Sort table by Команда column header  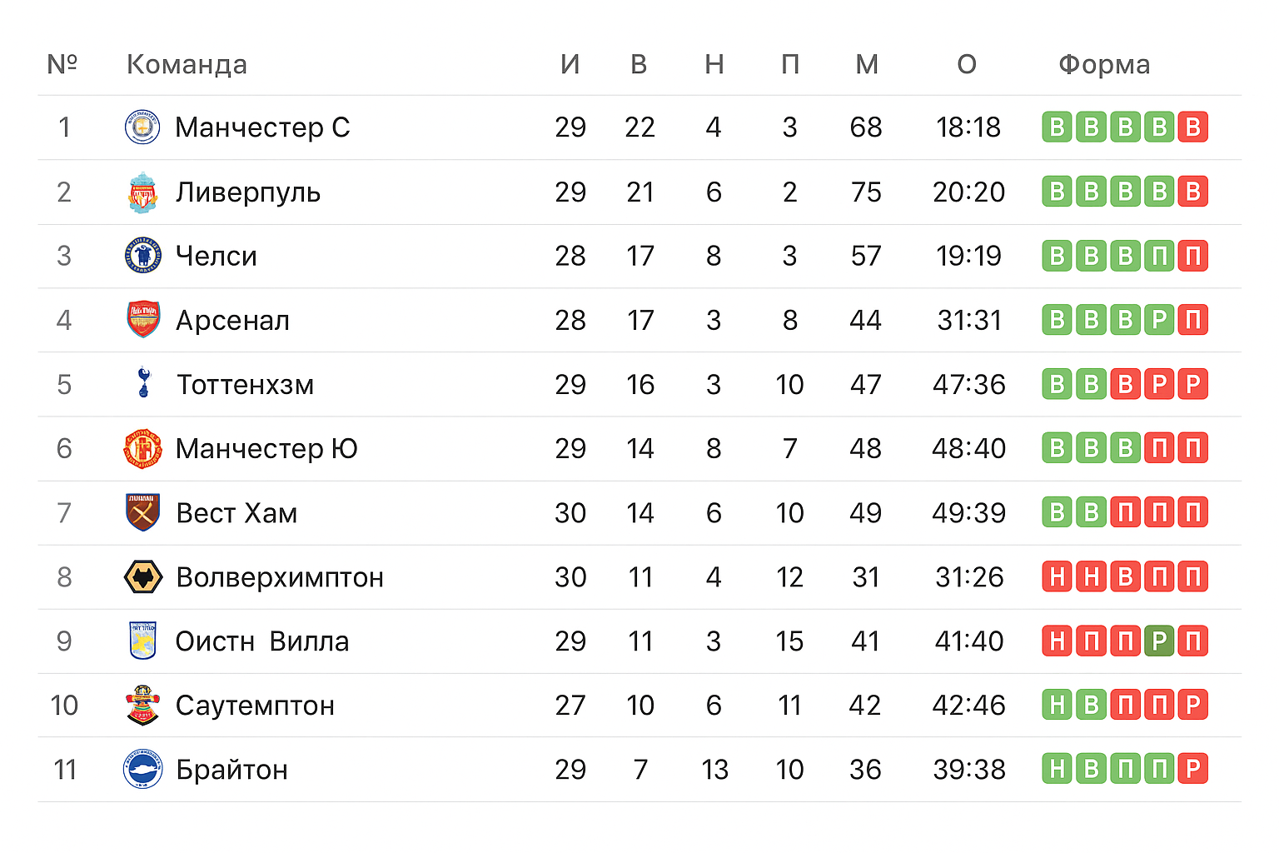(x=187, y=65)
